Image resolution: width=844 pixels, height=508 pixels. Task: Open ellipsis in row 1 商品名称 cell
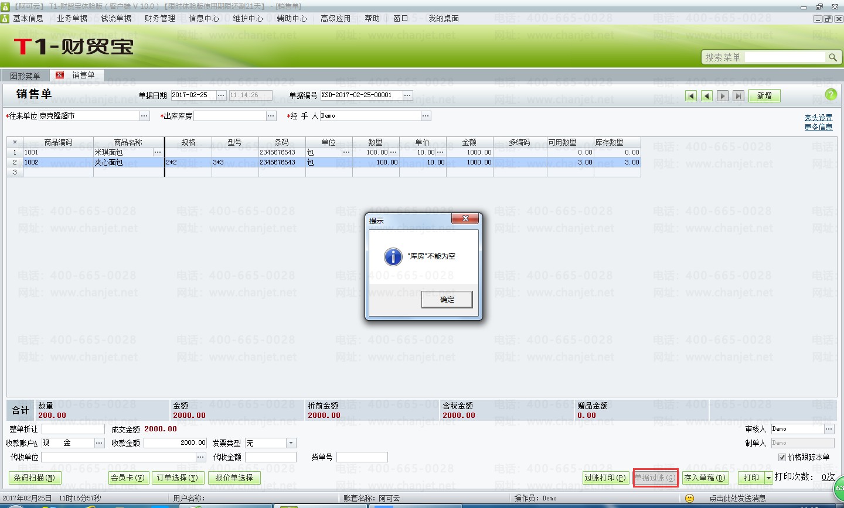[x=158, y=152]
